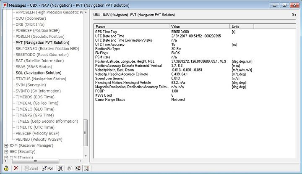Select RESETODO (Reset Odometer) entry

(x=42, y=55)
